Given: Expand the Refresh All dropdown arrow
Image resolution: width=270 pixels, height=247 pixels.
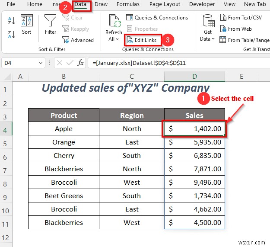Looking at the screenshot, I should pos(117,39).
